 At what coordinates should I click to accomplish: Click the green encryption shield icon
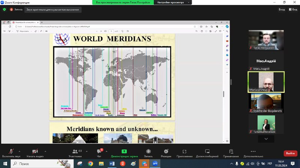[x=4, y=10]
